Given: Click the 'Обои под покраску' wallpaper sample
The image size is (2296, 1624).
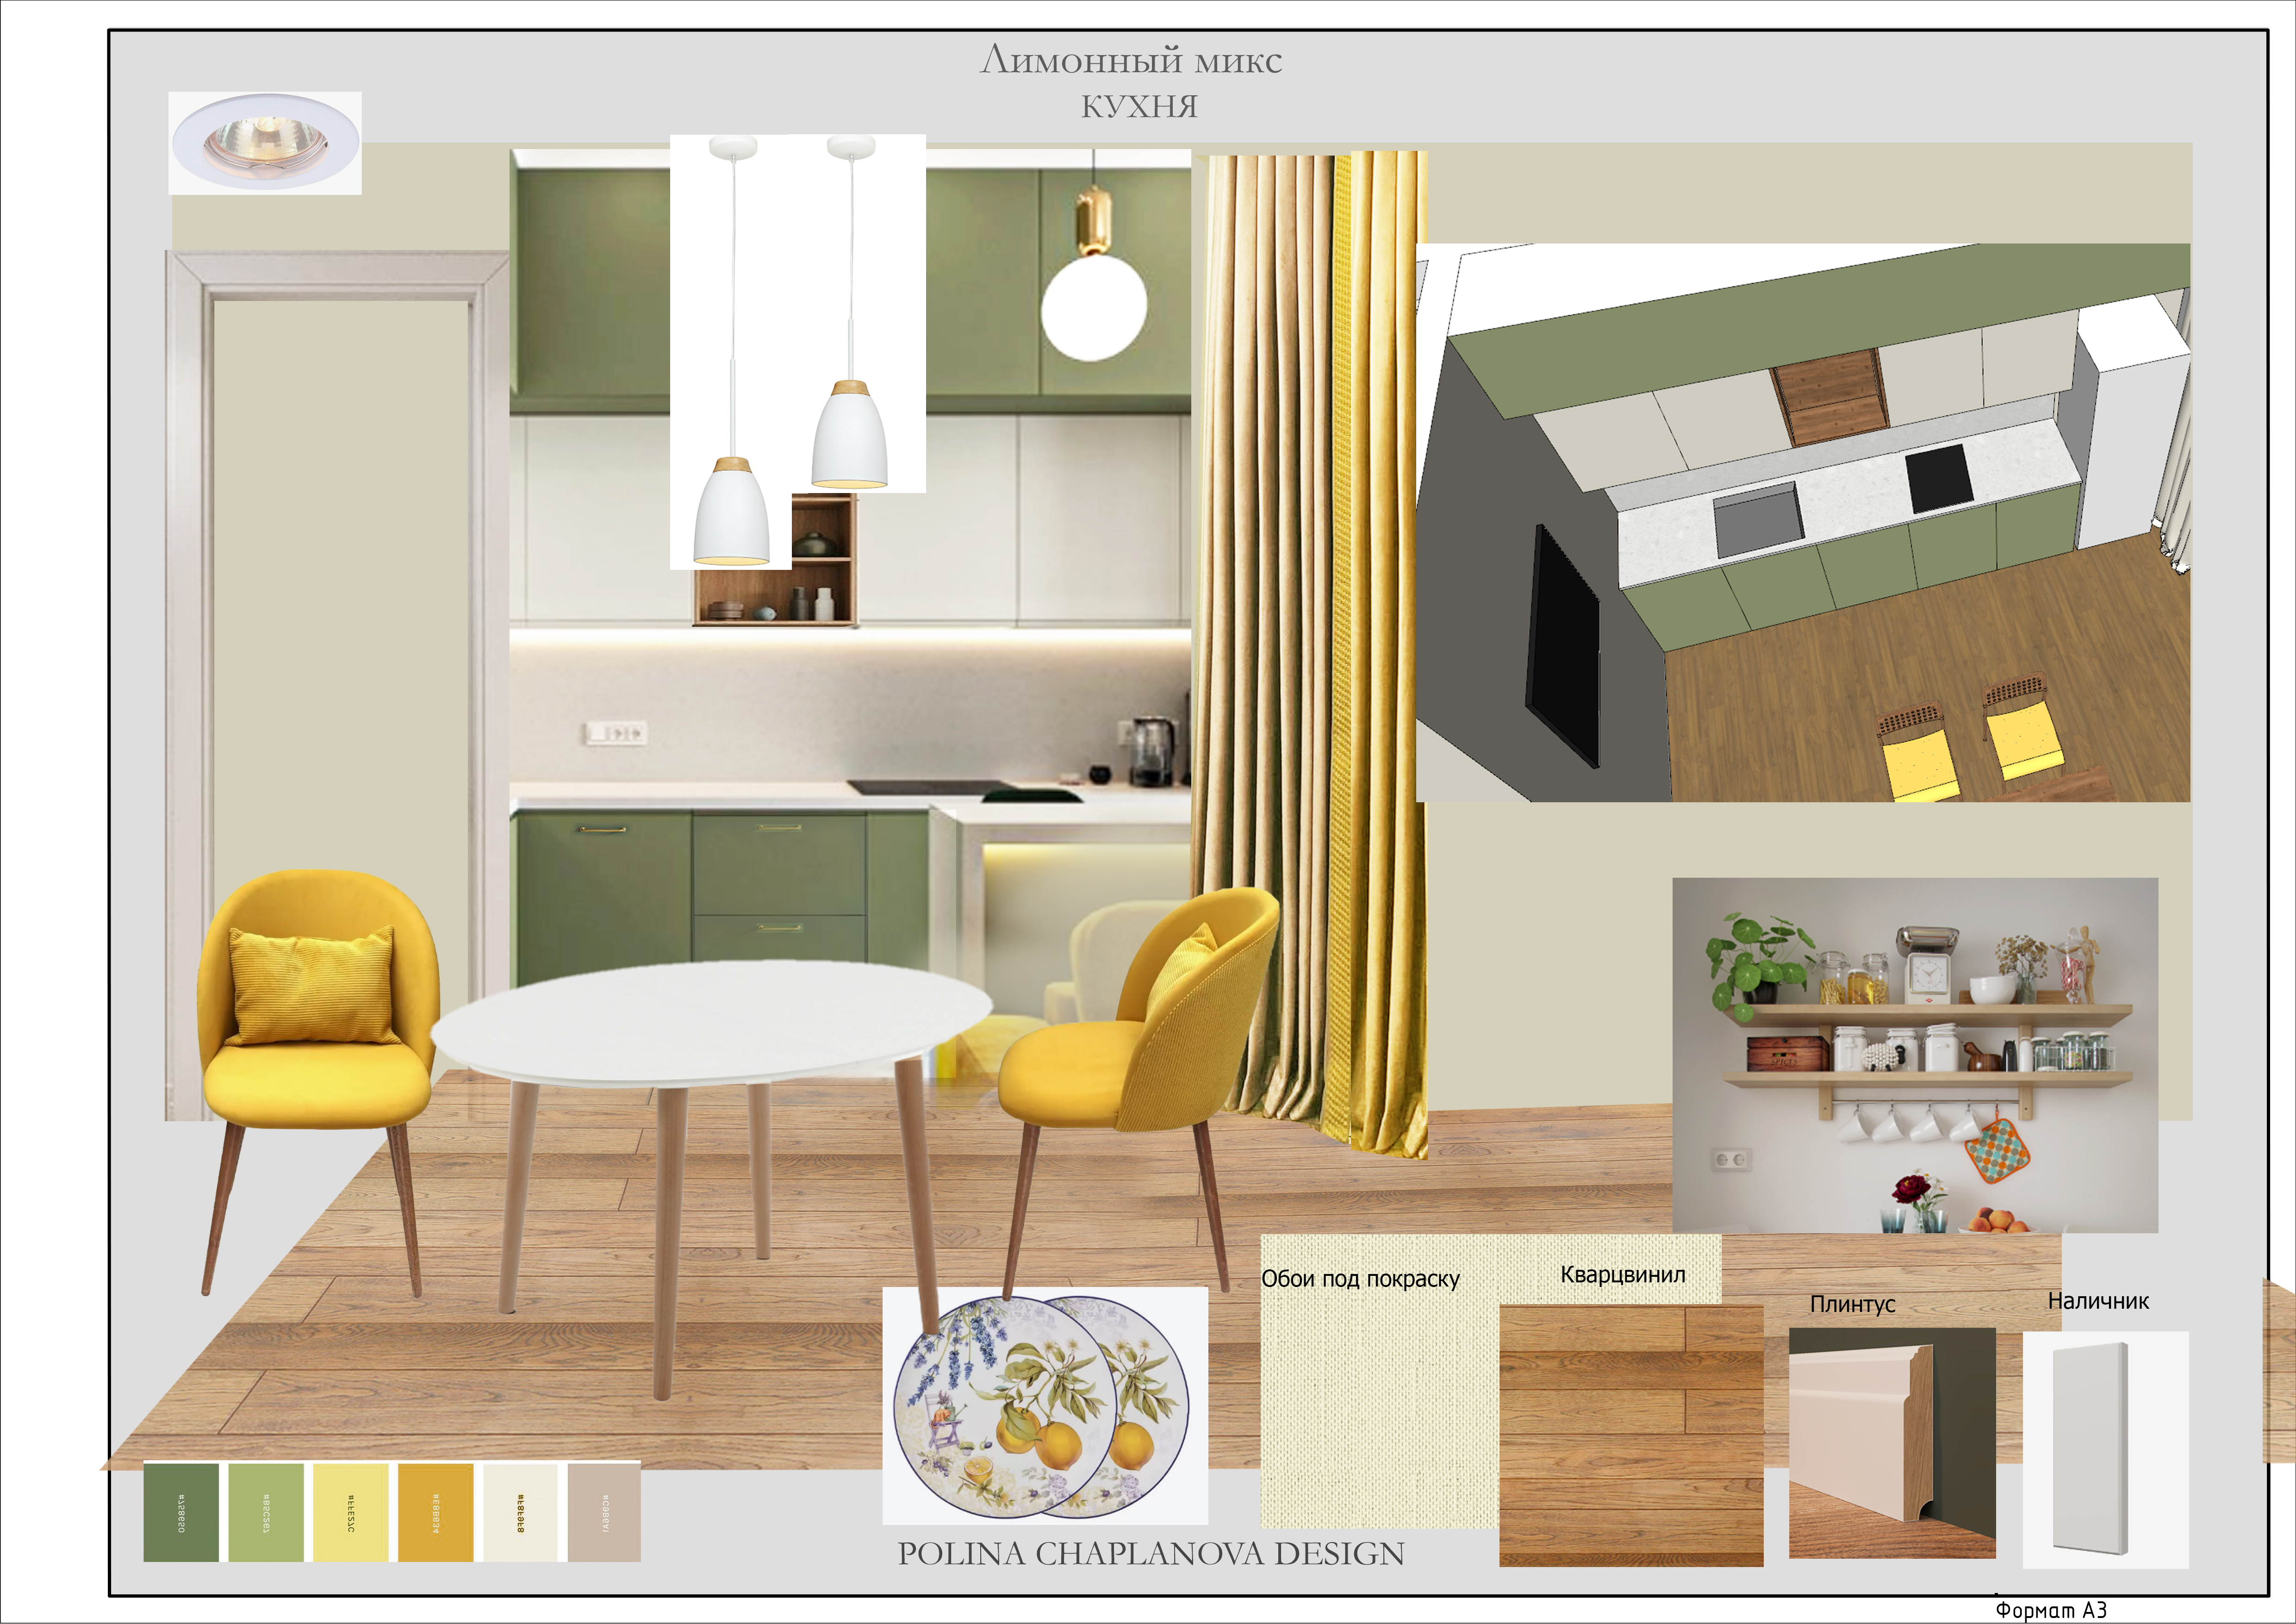Looking at the screenshot, I should pos(1380,1381).
